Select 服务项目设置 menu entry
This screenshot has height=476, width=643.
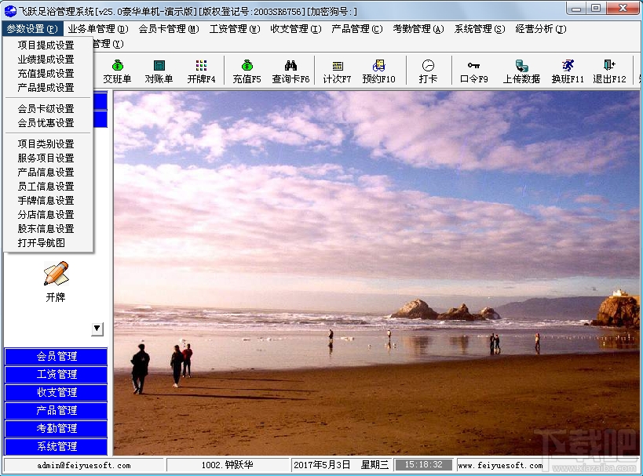tap(48, 158)
